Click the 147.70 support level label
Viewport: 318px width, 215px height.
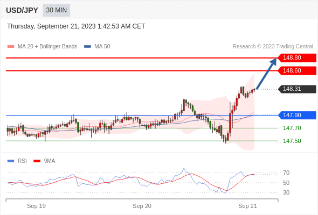coord(292,128)
